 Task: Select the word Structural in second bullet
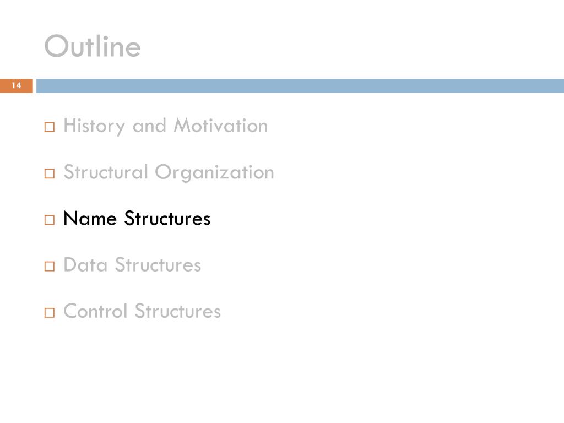pos(106,172)
